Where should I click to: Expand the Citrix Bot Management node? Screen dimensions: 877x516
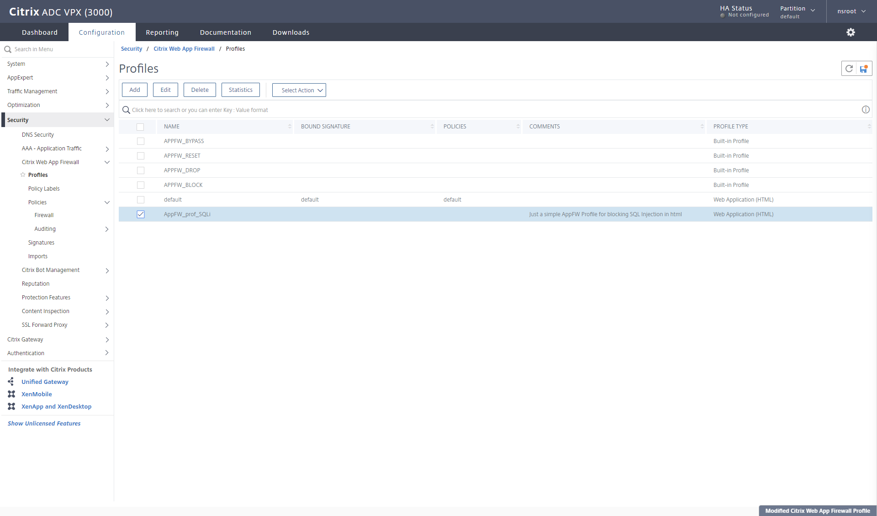coord(107,271)
